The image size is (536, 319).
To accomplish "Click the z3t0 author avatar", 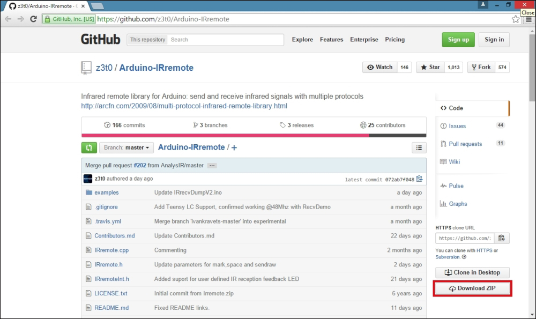I will pos(88,179).
